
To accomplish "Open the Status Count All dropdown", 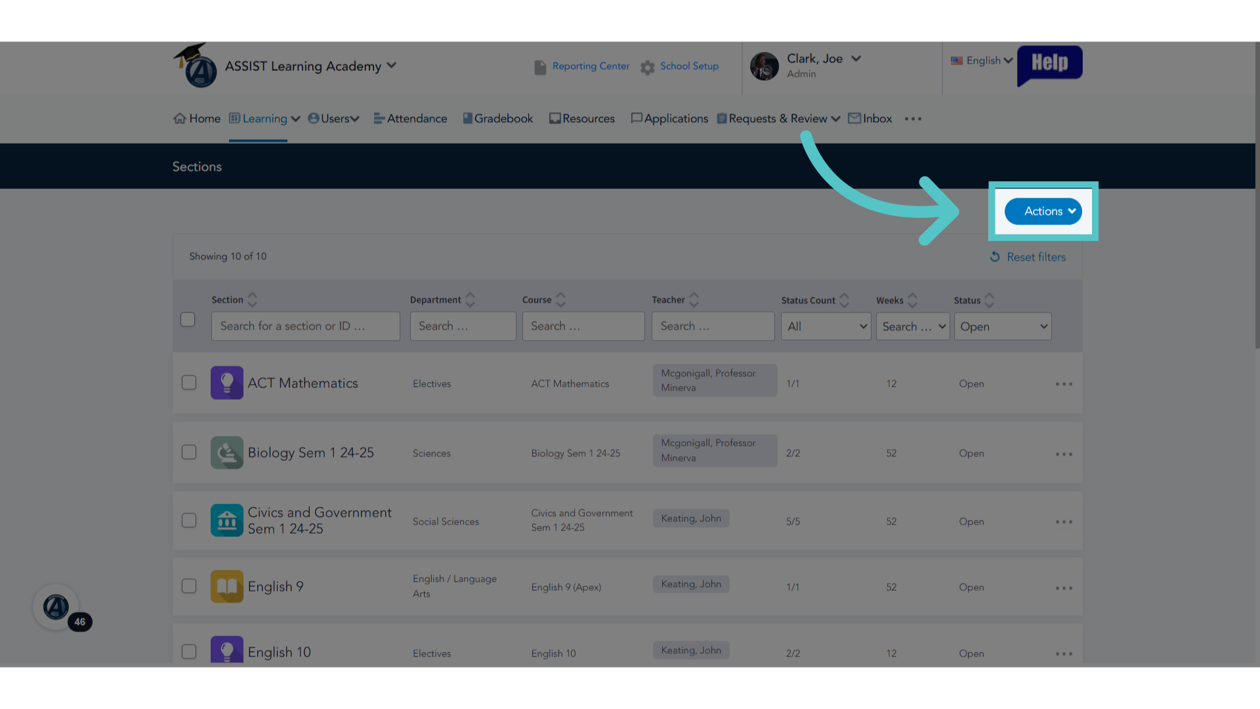I will (x=826, y=326).
